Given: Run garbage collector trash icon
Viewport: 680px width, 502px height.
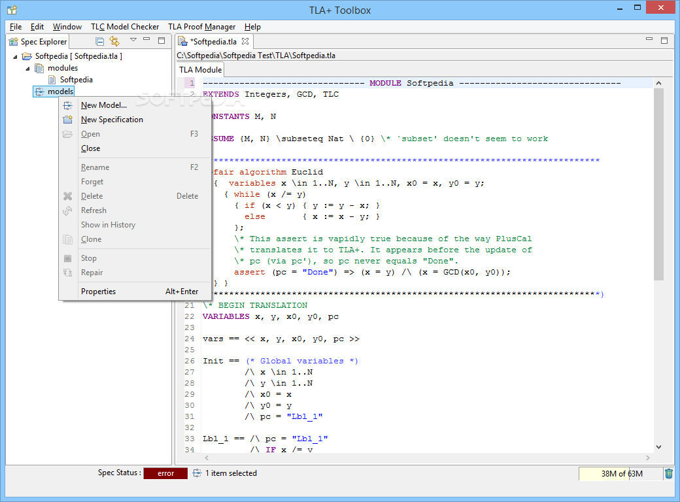Looking at the screenshot, I should point(669,474).
